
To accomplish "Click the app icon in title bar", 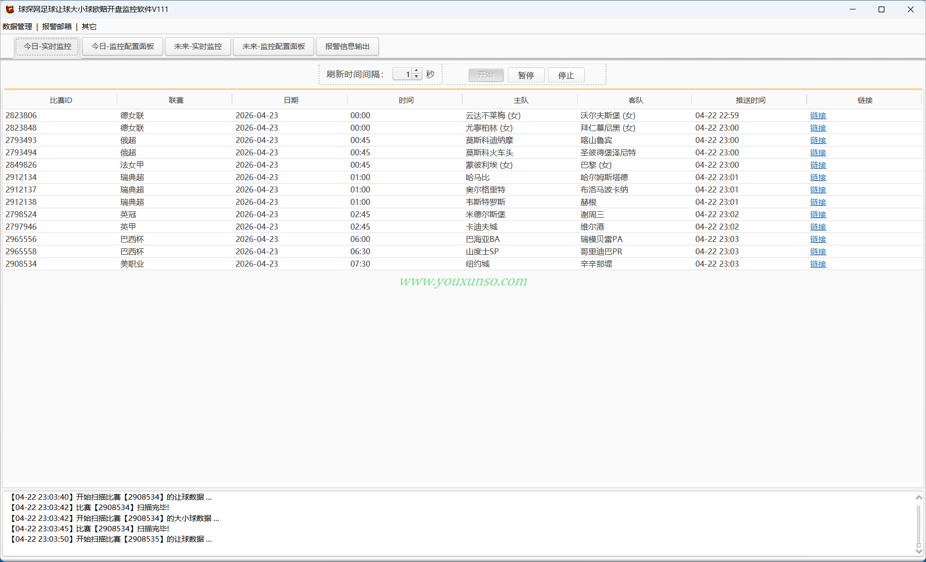I will [x=9, y=9].
